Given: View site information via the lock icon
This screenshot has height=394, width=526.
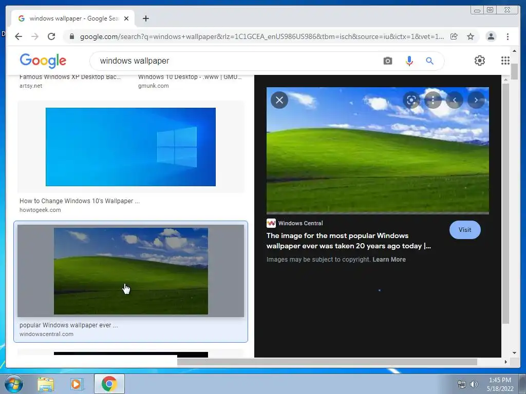Looking at the screenshot, I should 71,36.
